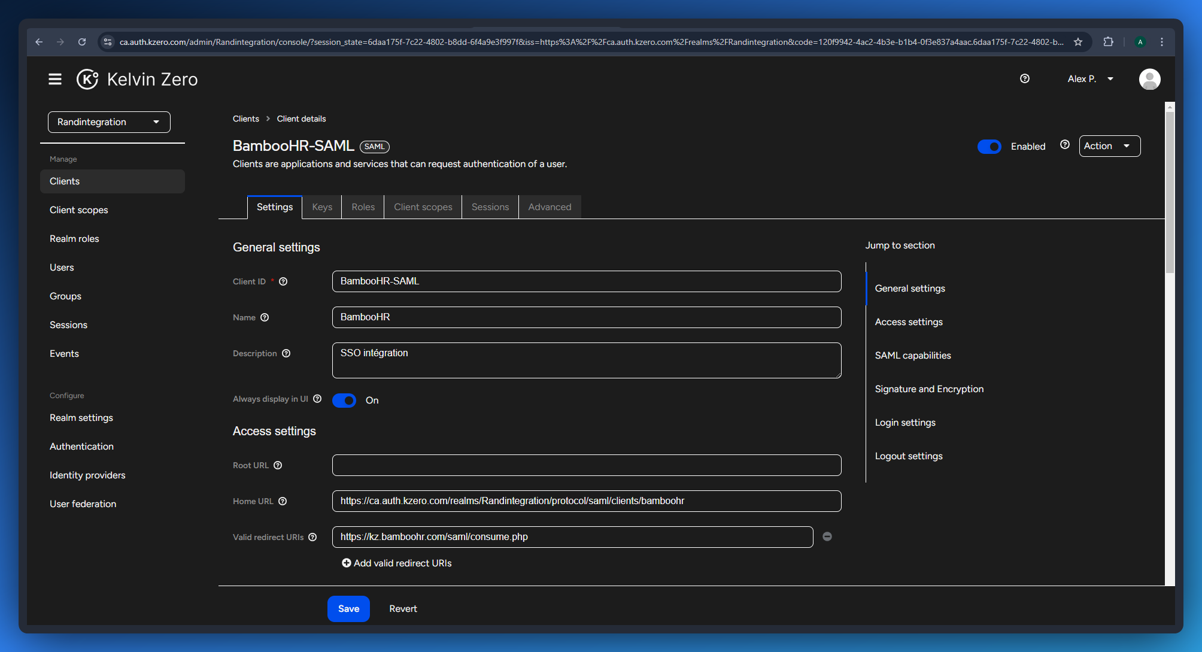This screenshot has width=1202, height=652.
Task: Open the Randintegration realm dropdown
Action: [109, 122]
